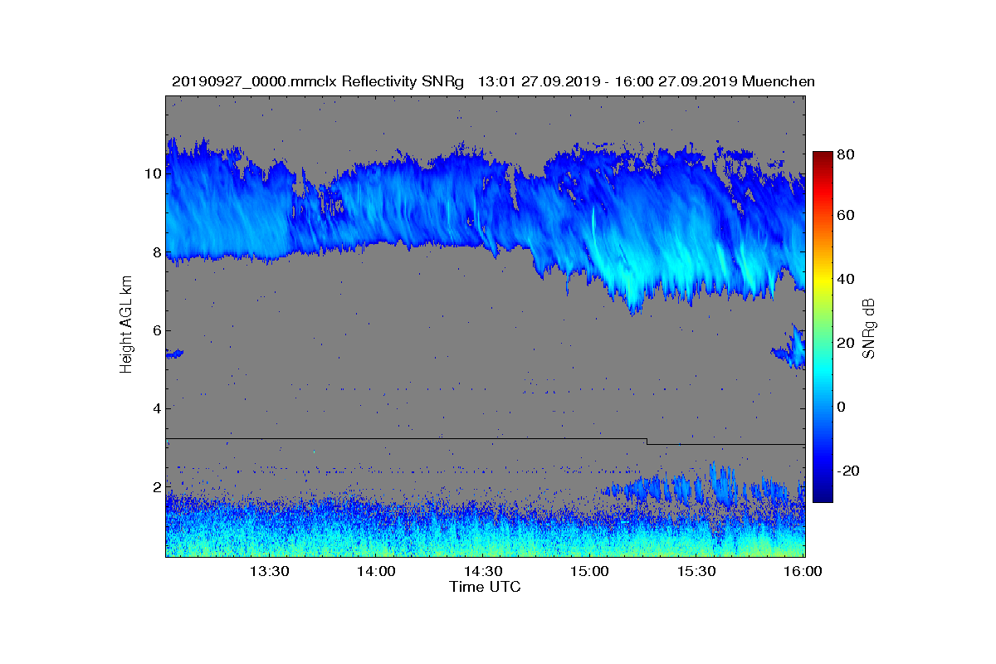Click the 16:00 time axis label
This screenshot has width=996, height=664.
pos(803,571)
